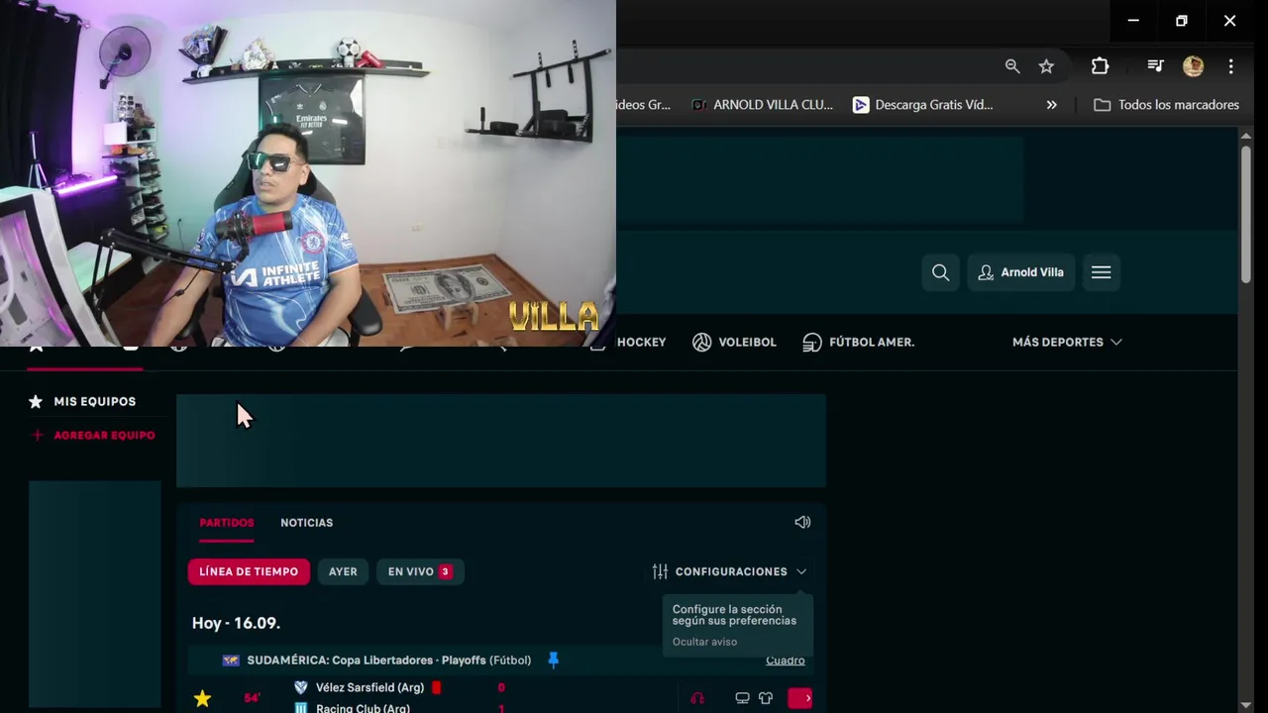Expand the Más Deportes dropdown
The width and height of the screenshot is (1268, 713).
click(x=1067, y=342)
